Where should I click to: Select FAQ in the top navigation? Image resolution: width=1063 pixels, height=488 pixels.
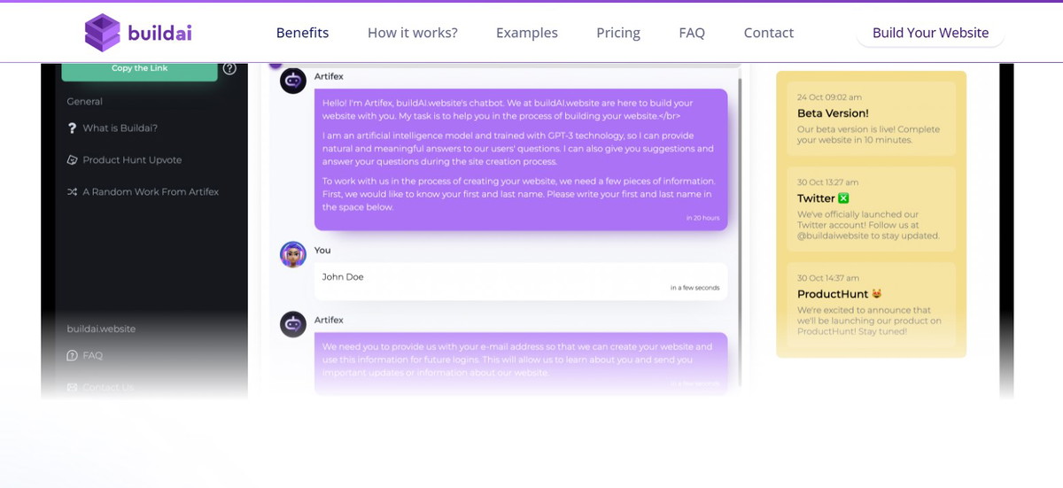click(x=692, y=33)
